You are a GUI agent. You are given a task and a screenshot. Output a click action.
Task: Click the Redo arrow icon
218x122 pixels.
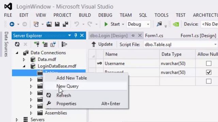point(90,24)
